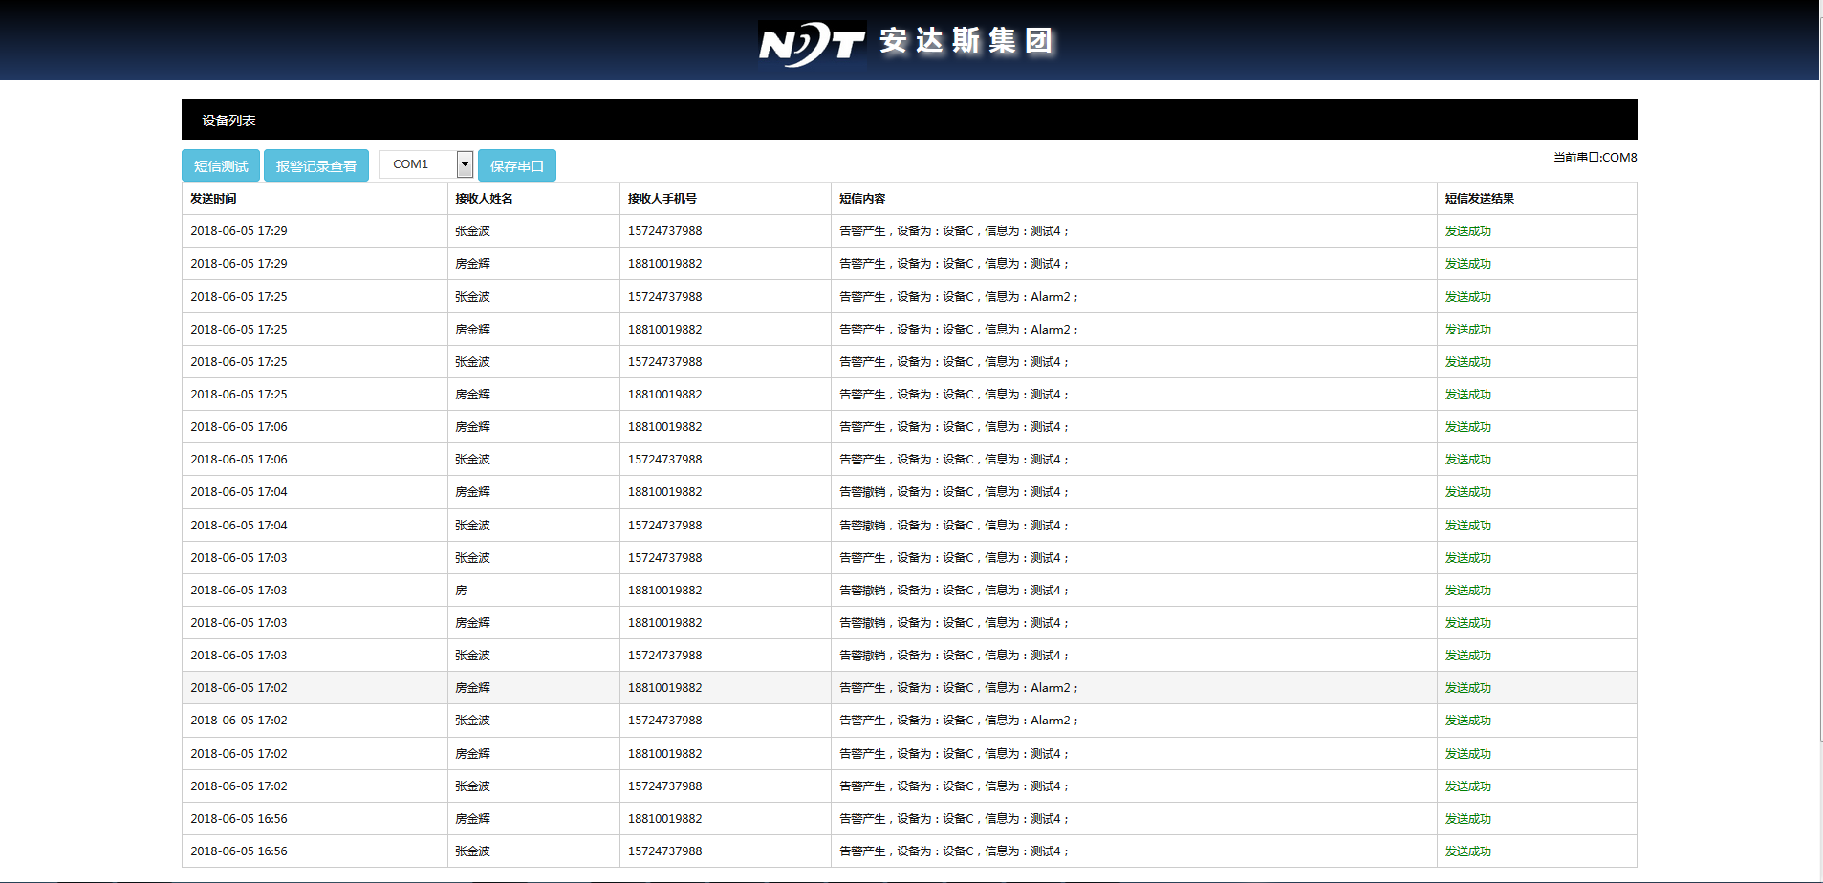Select the 设备列表 title bar

(908, 119)
